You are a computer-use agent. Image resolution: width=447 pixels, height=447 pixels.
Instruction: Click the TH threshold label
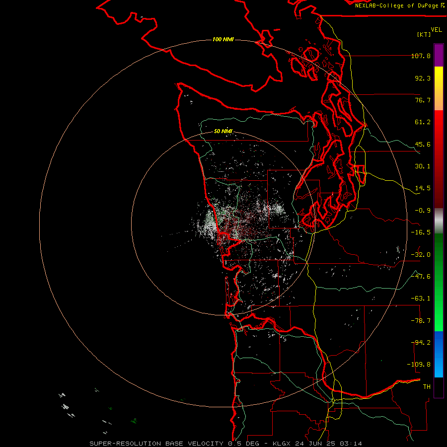click(x=427, y=387)
